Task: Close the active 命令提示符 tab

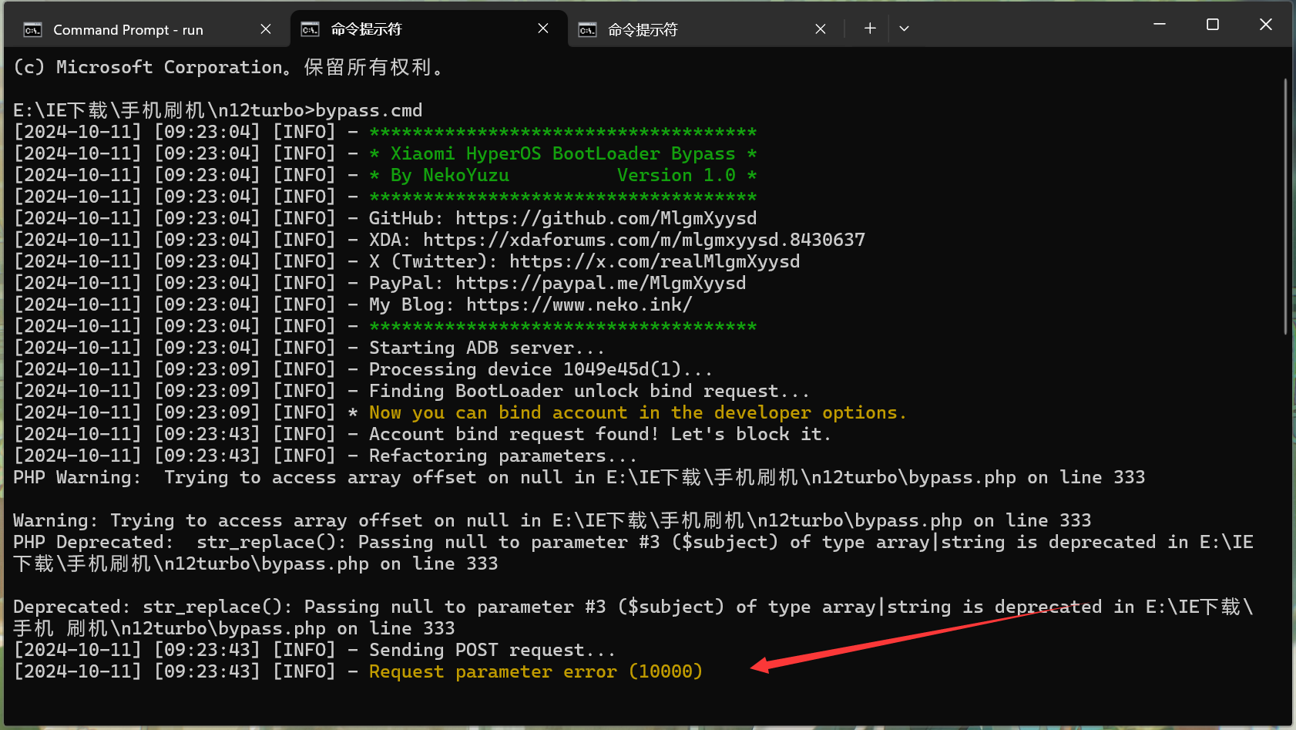Action: pyautogui.click(x=543, y=29)
